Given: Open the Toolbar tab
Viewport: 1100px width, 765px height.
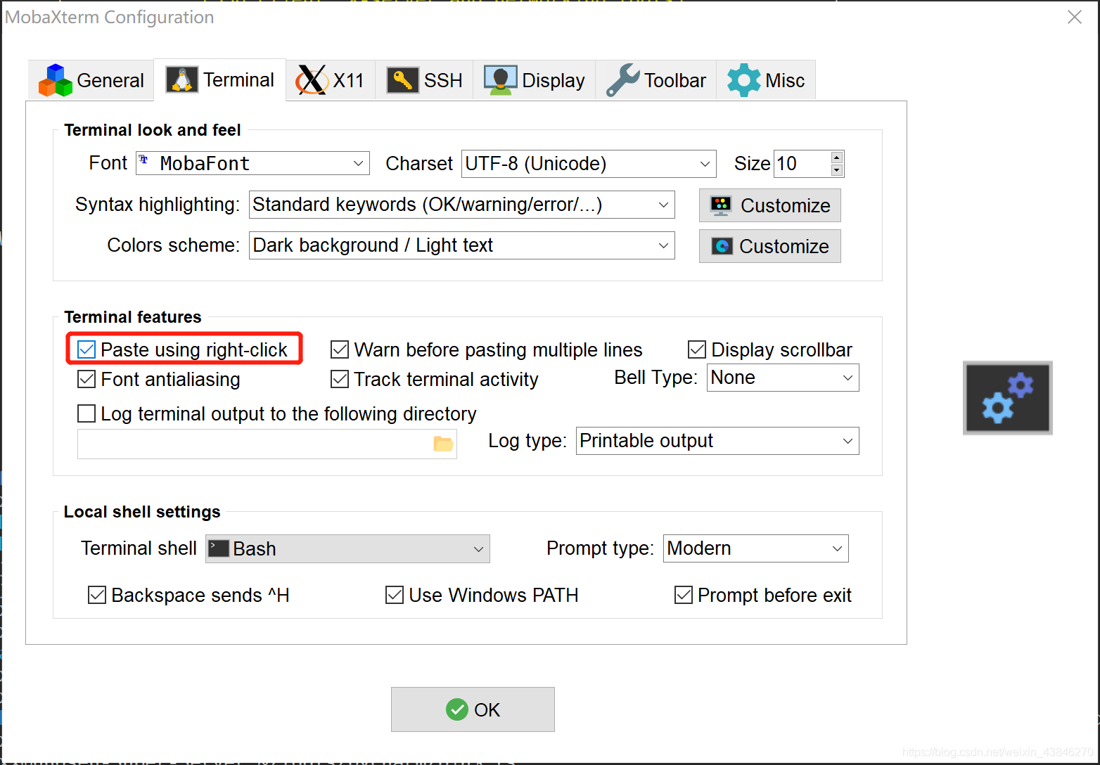Looking at the screenshot, I should point(656,80).
